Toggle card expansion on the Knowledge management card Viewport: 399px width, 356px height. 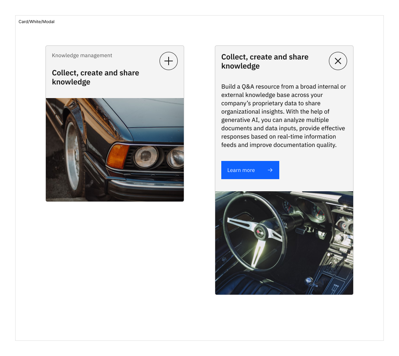pos(168,61)
